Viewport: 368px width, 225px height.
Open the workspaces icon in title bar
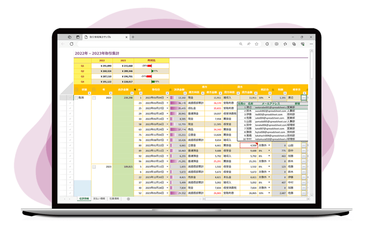tap(70, 37)
